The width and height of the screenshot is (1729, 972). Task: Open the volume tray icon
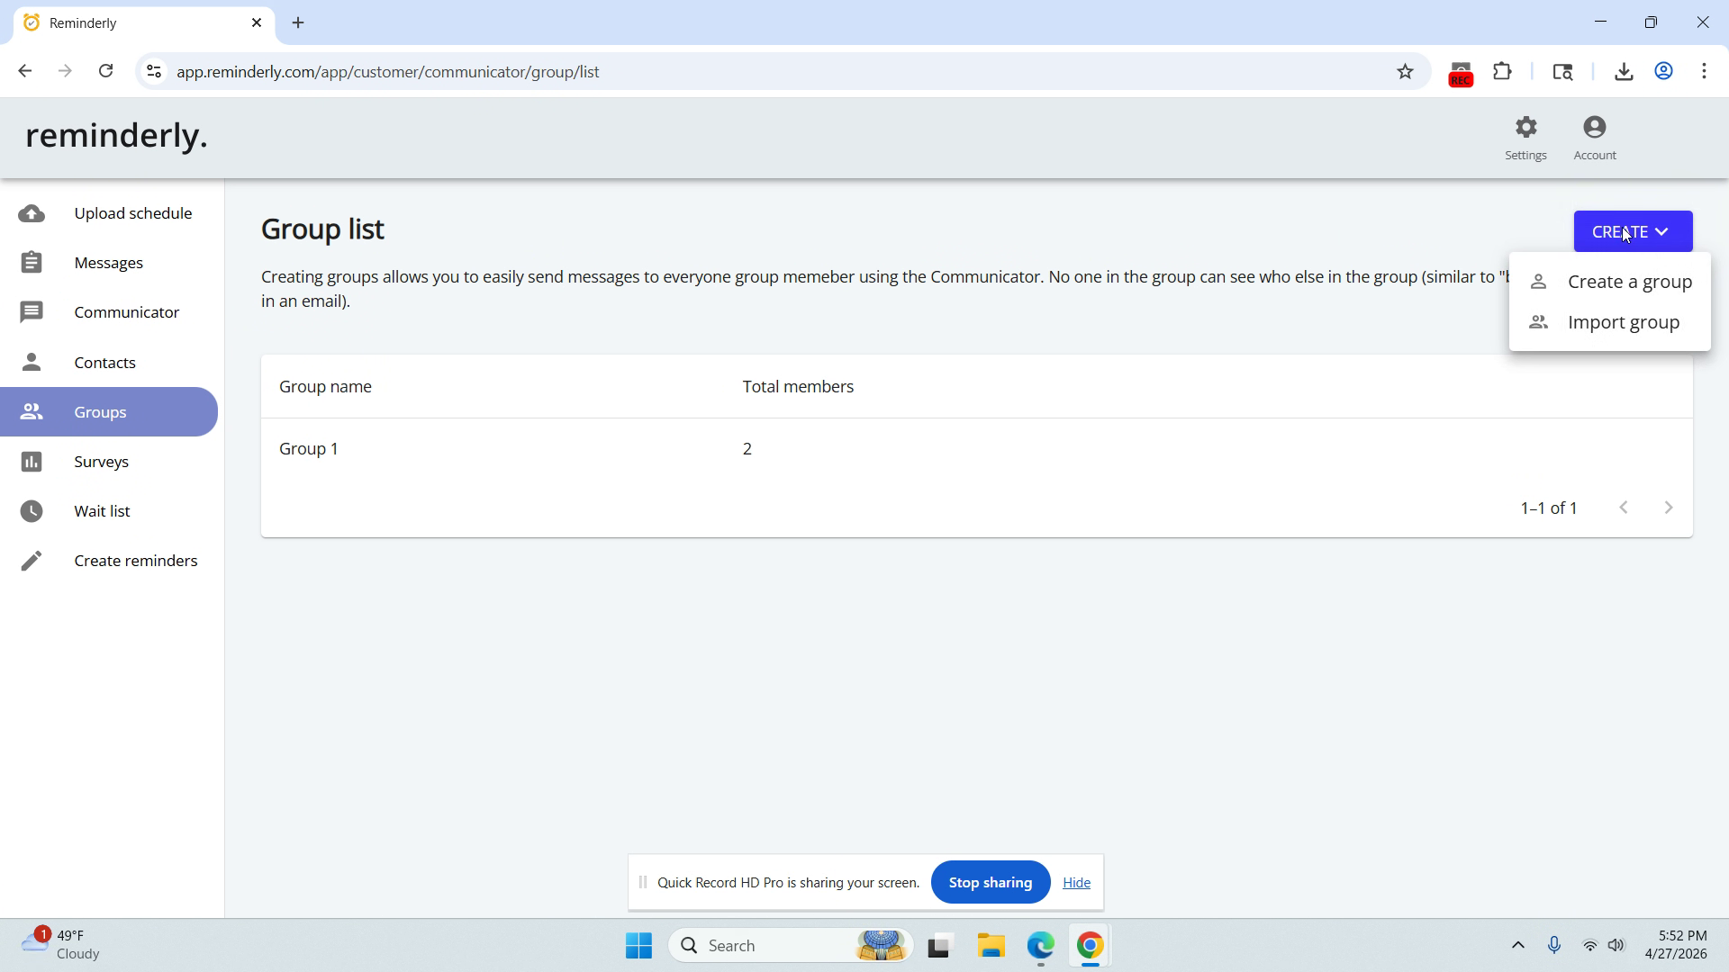[1617, 945]
